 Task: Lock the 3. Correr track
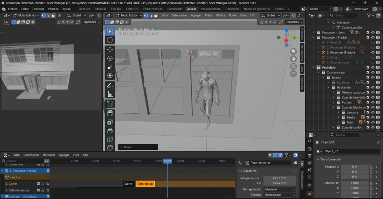pos(43,184)
